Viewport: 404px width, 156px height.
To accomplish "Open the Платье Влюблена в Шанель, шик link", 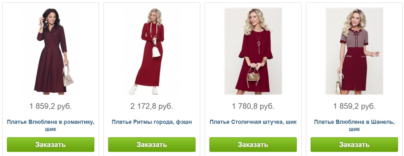I will coord(354,125).
